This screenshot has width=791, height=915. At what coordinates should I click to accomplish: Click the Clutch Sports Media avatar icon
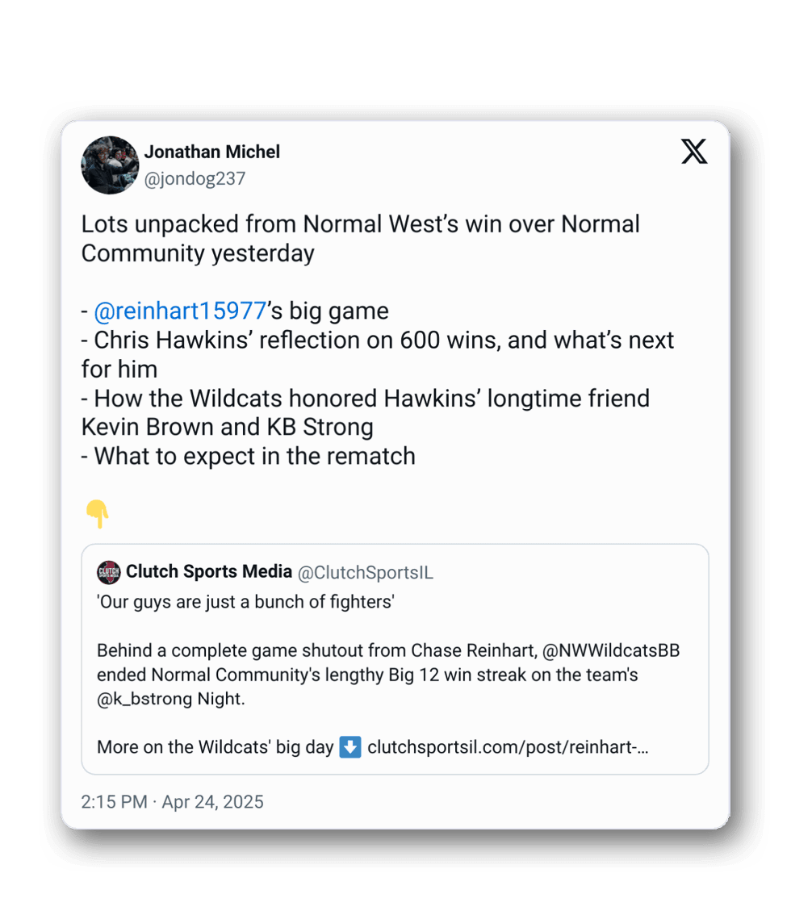(108, 573)
